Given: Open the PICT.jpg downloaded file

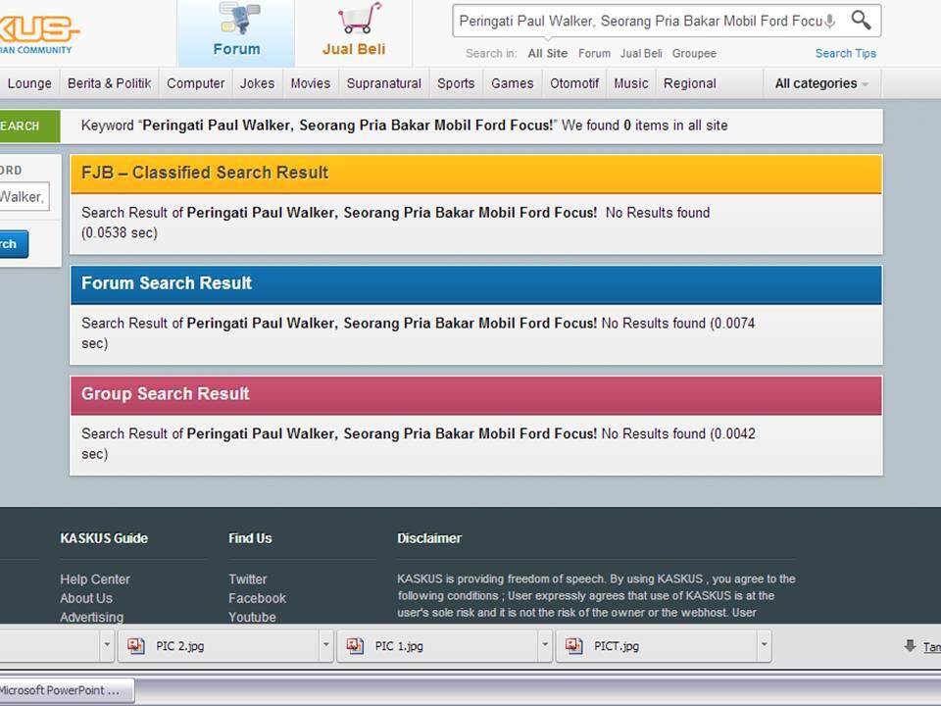Looking at the screenshot, I should [x=657, y=646].
